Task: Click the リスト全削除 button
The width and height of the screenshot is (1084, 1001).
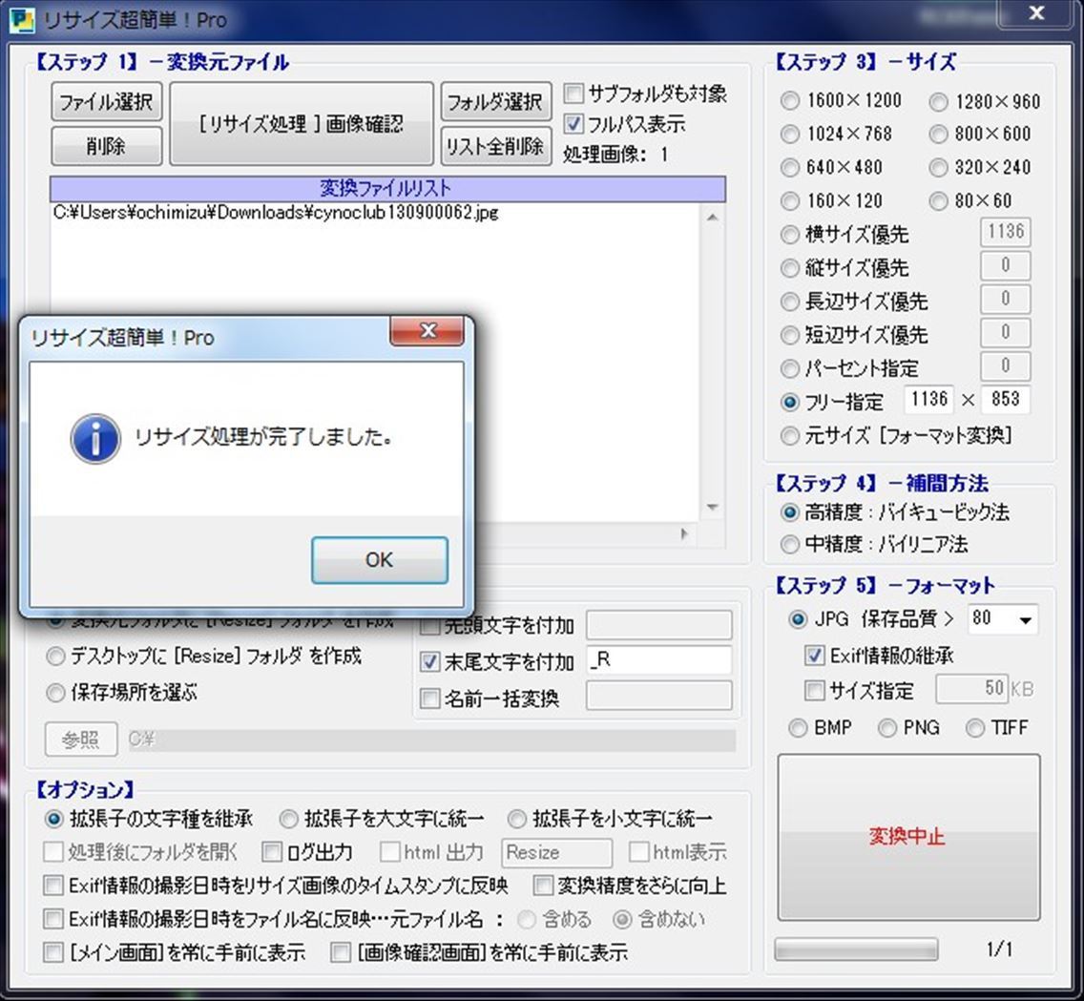Action: [495, 146]
